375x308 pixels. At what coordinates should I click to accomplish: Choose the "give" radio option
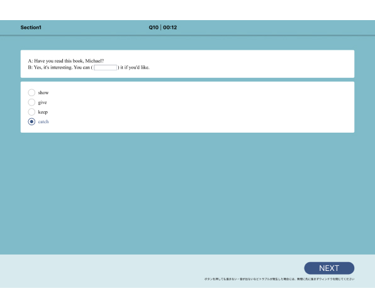click(x=31, y=102)
